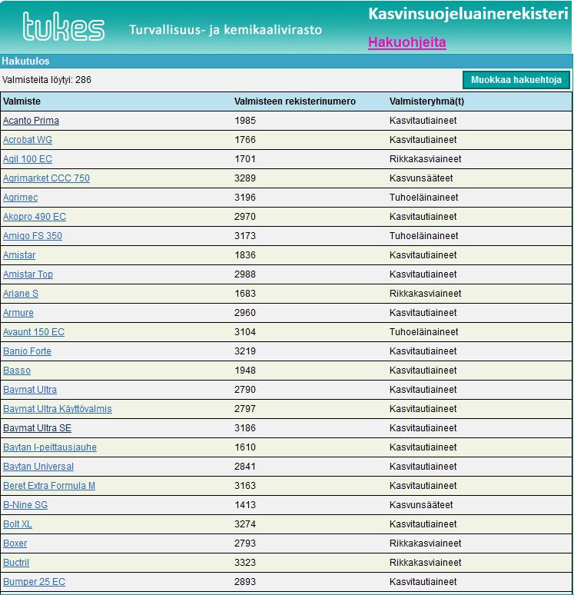The height and width of the screenshot is (595, 574).
Task: Click register number 2988
Action: pos(245,274)
